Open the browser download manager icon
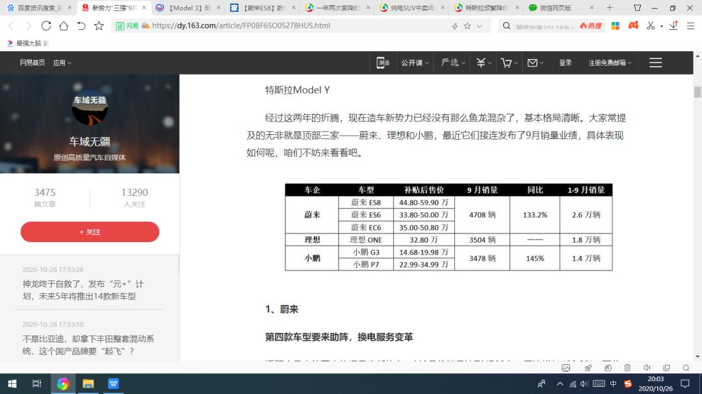Image resolution: width=702 pixels, height=394 pixels. pos(673,26)
